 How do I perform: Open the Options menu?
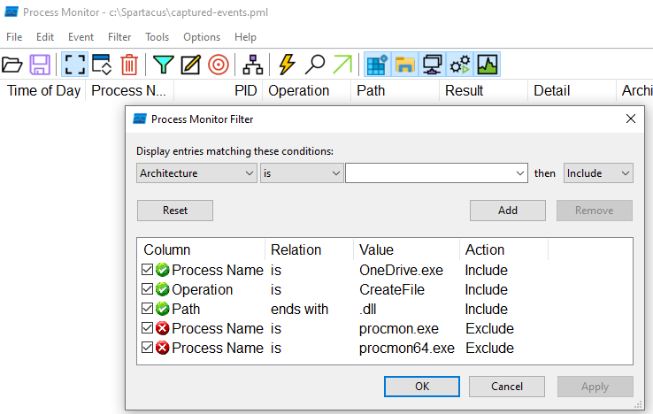[x=202, y=37]
